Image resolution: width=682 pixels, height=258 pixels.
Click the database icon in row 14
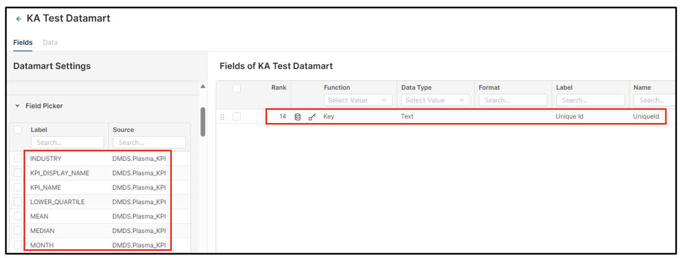[x=298, y=116]
